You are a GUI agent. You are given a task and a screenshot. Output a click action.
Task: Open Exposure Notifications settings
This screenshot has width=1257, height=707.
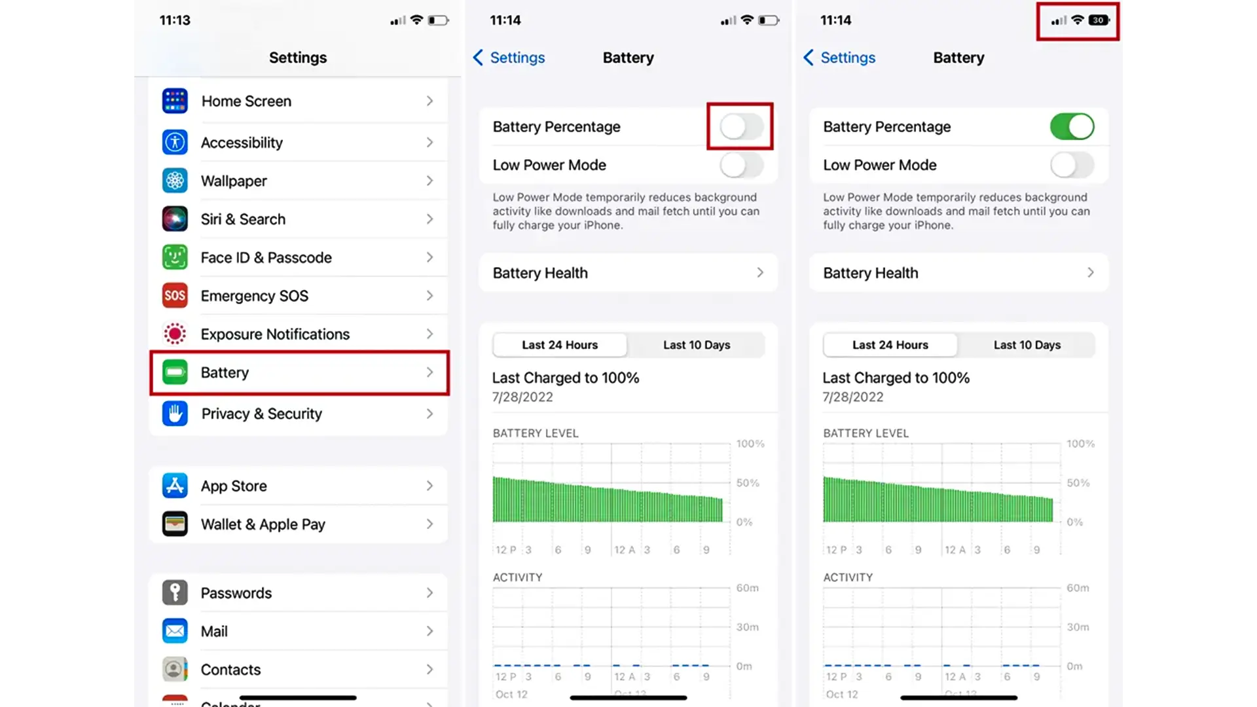tap(298, 334)
